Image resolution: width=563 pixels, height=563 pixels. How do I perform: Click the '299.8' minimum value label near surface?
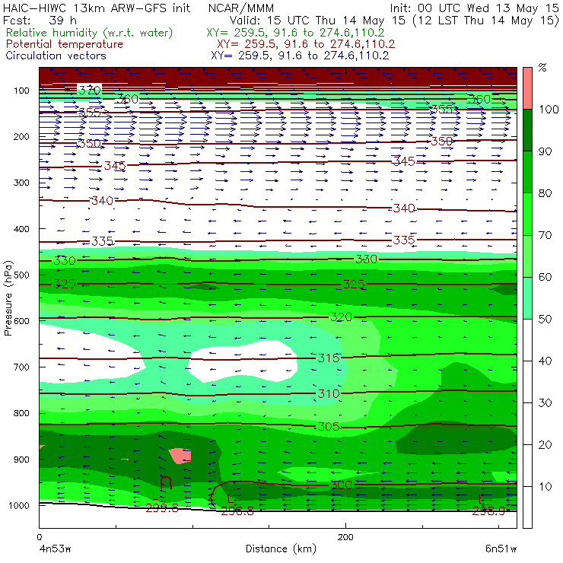tap(162, 507)
